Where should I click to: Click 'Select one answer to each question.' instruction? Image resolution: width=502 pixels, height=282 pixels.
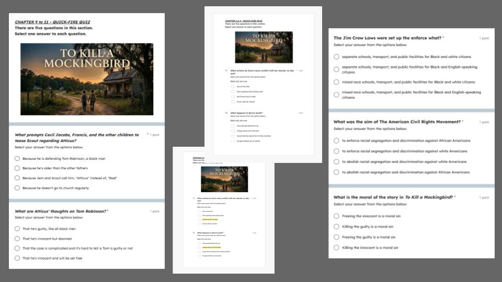coord(51,33)
